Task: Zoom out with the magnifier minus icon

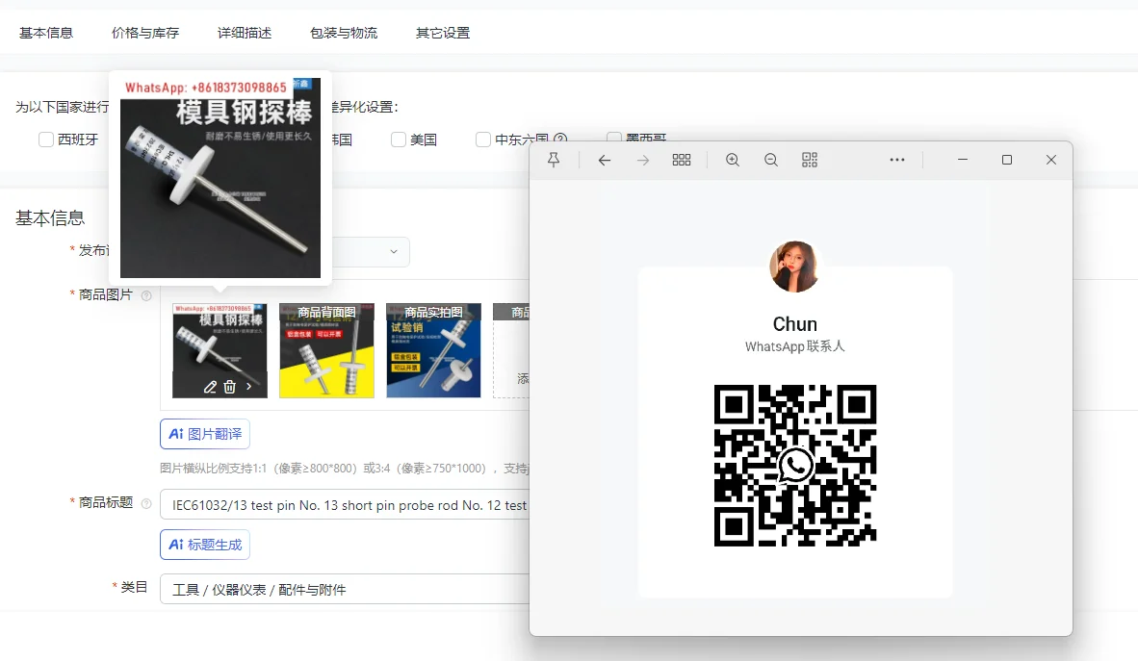Action: coord(771,161)
